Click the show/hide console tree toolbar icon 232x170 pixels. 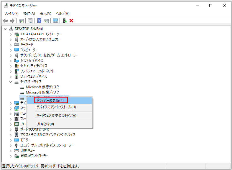pyautogui.click(x=21, y=21)
